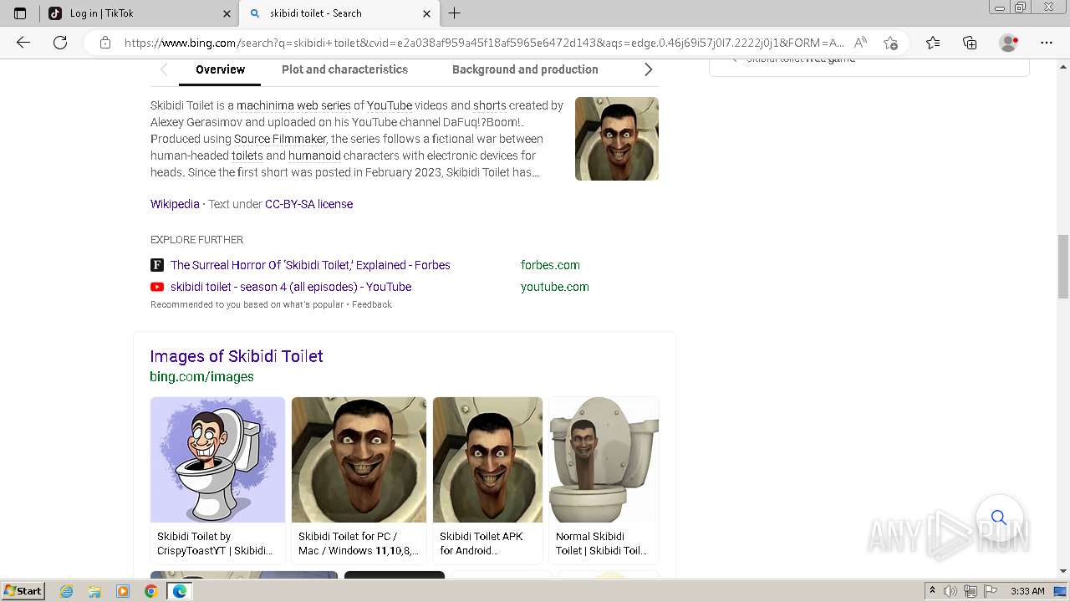Open Skibidi Toilet for PC image
This screenshot has height=602, width=1070.
coord(359,460)
